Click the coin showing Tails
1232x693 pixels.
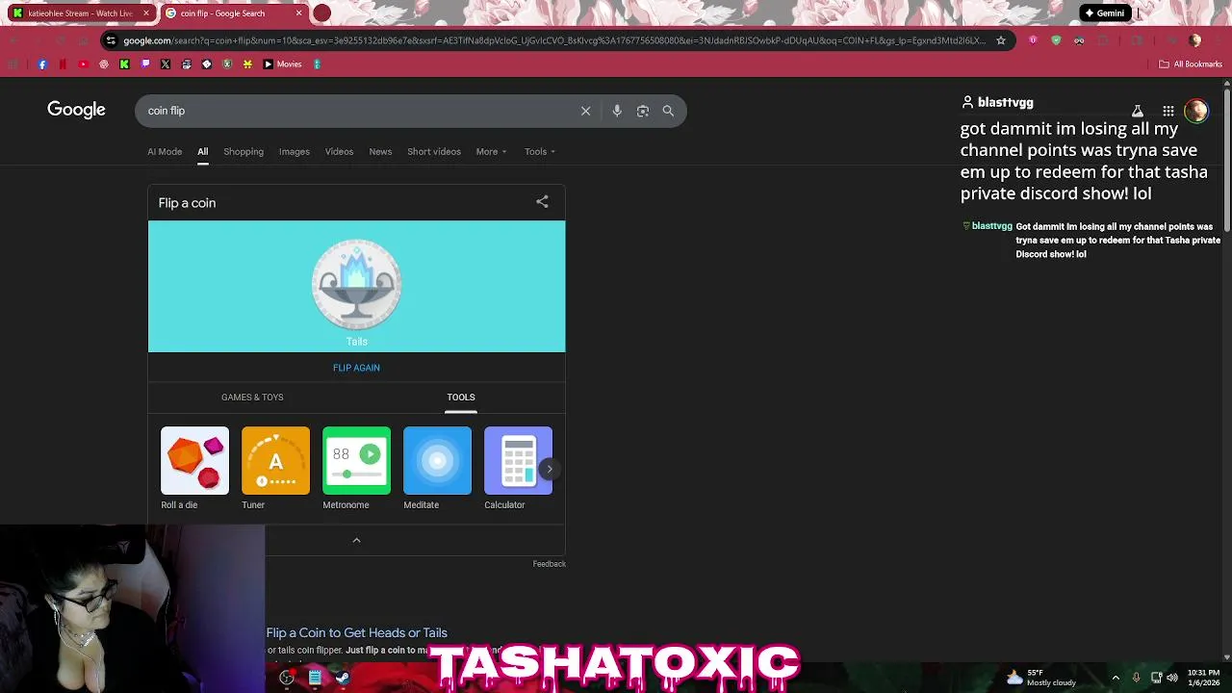356,285
